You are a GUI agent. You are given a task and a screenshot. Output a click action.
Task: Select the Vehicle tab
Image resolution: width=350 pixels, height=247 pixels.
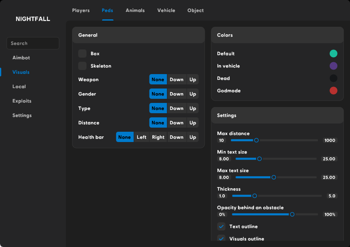tap(166, 10)
